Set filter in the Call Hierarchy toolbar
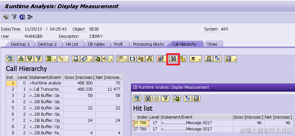Viewport: 295px width, 136px height. point(39,59)
